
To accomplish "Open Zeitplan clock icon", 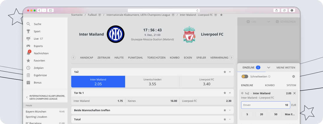I will click(x=28, y=68).
